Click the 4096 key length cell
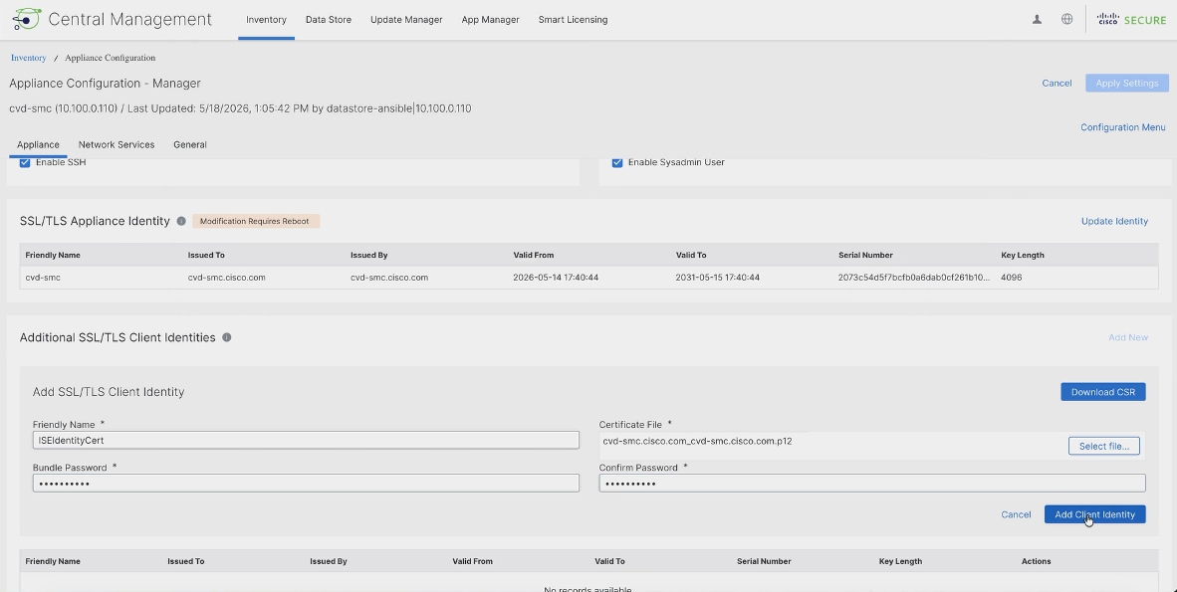1177x592 pixels. tap(1011, 278)
